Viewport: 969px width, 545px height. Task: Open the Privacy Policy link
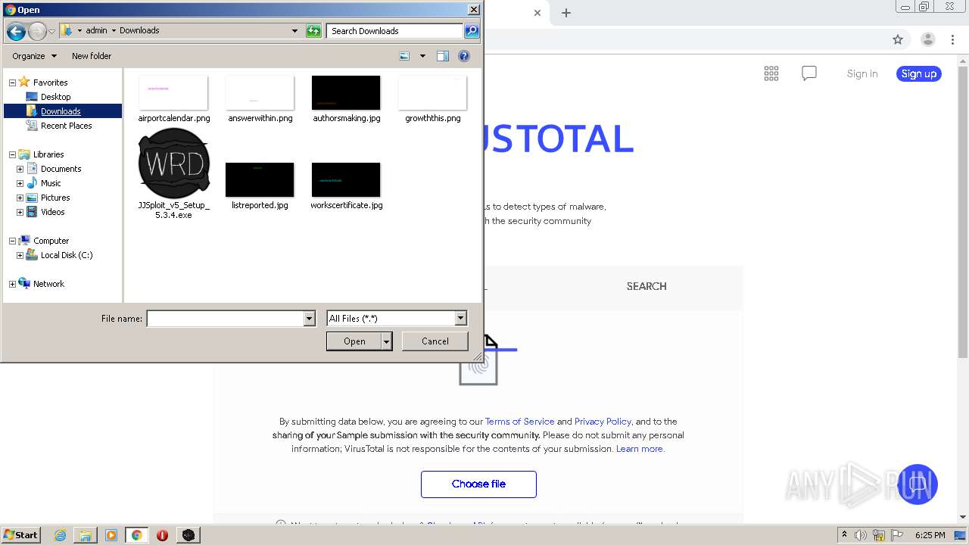coord(603,422)
